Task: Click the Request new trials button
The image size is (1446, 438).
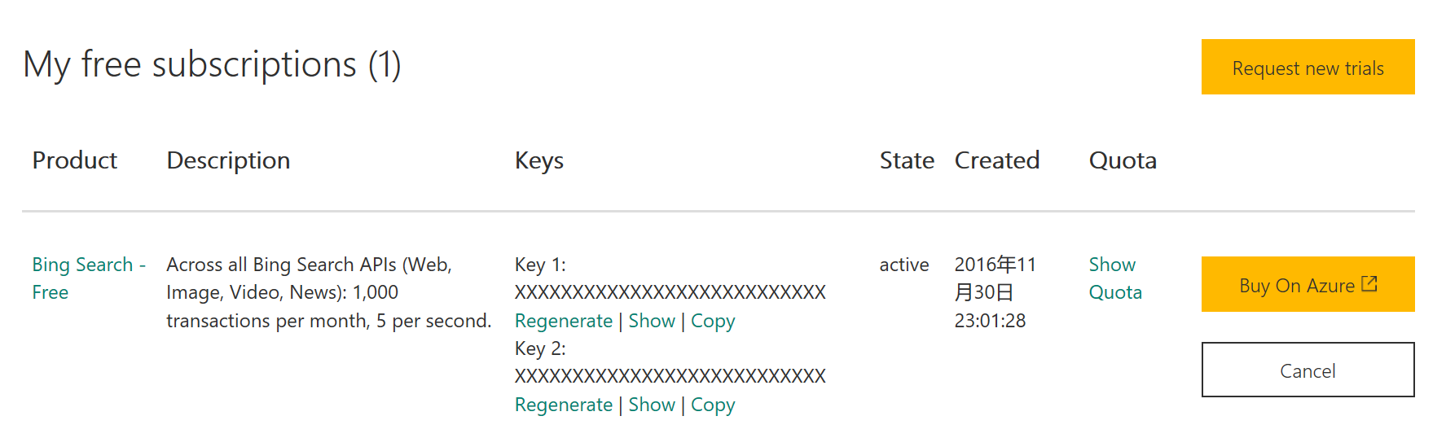Action: click(x=1308, y=67)
